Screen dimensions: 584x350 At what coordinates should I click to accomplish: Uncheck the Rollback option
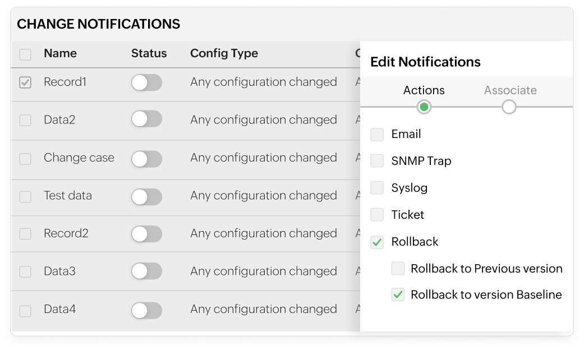coord(376,242)
